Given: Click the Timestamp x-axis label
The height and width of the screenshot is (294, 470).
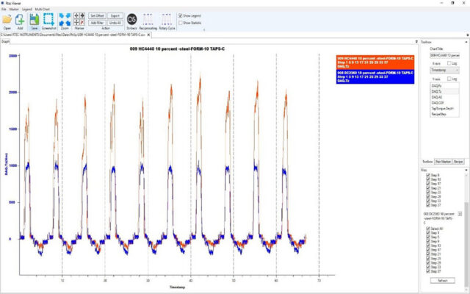Looking at the screenshot, I should click(177, 287).
